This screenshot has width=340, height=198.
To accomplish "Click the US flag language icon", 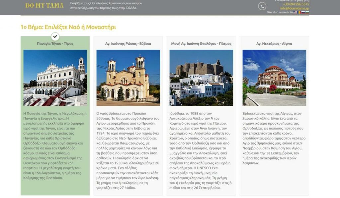I will point(295,12).
